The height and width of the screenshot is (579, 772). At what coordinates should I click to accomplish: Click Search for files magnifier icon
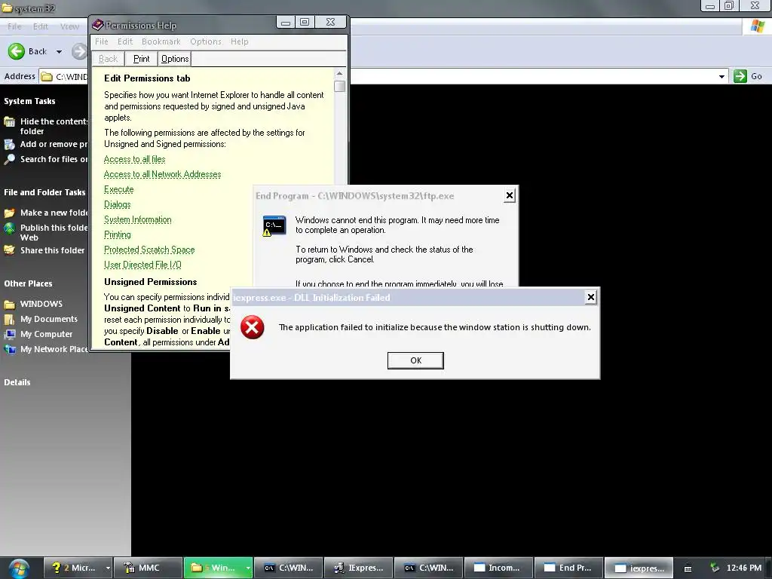[9, 159]
